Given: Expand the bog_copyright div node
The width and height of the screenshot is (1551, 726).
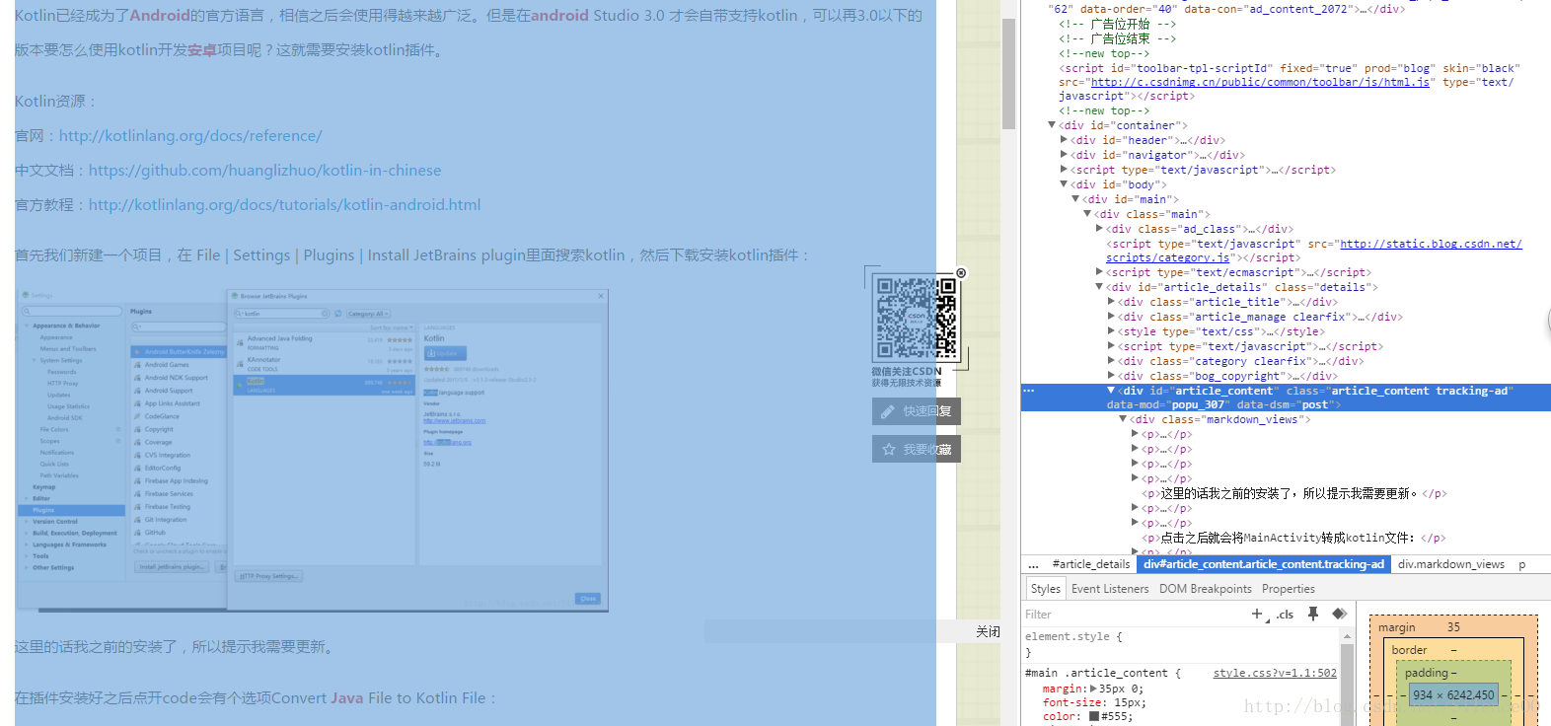Looking at the screenshot, I should coord(1111,376).
